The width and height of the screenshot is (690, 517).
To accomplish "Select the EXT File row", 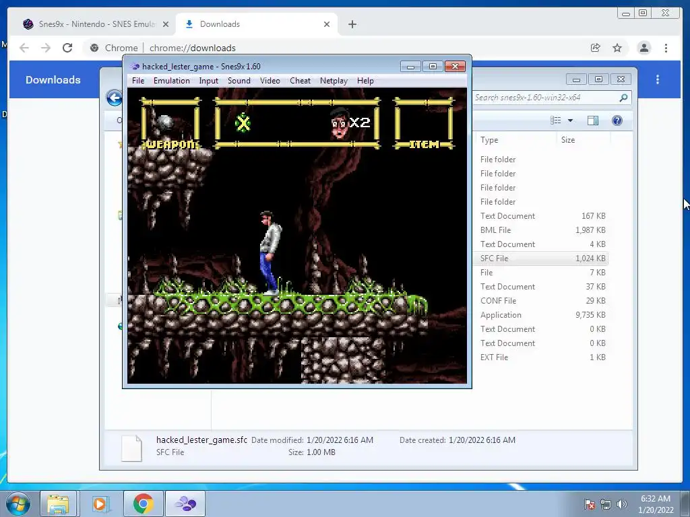I will click(x=540, y=357).
